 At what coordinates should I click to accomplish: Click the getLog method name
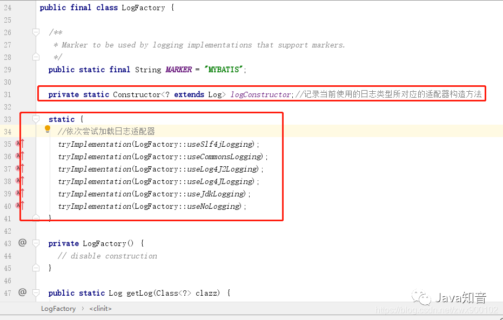point(139,293)
